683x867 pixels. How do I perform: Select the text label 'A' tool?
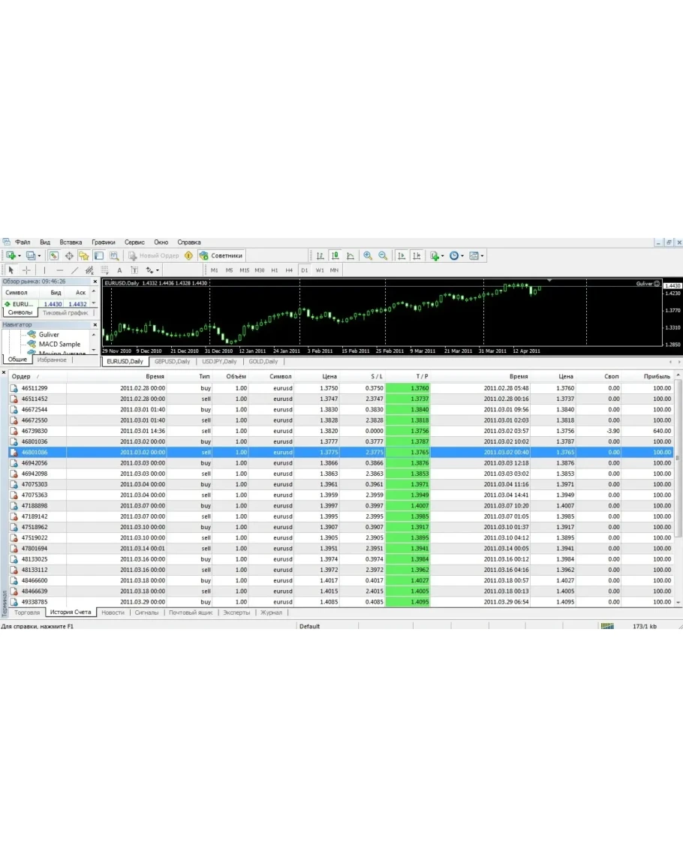[119, 270]
